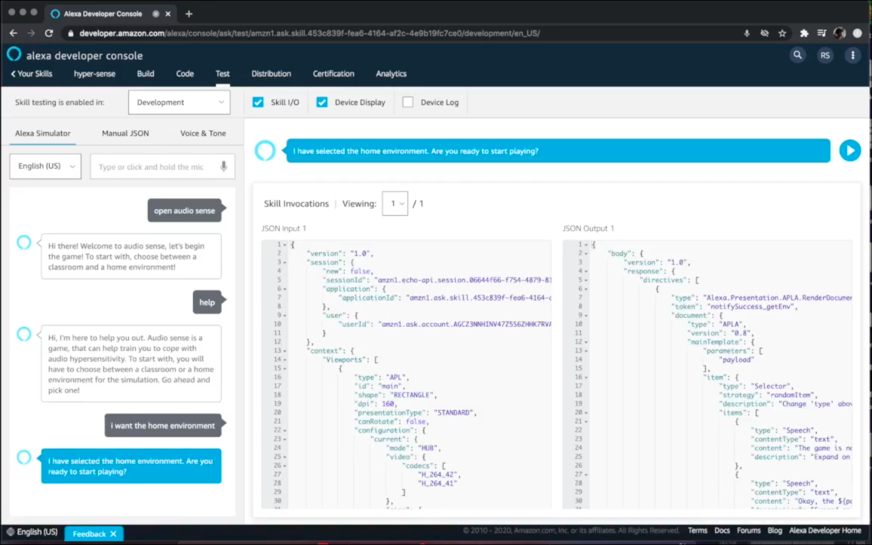Select the Alexa Simulator tab

43,133
